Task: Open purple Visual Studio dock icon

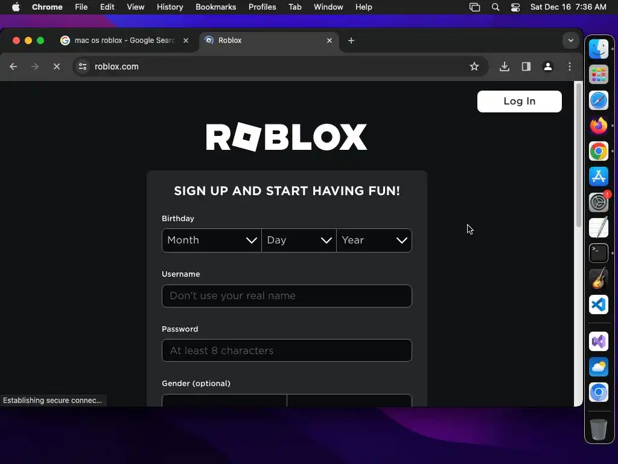Action: (598, 341)
